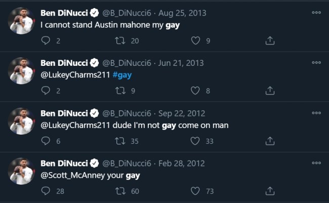This screenshot has width=329, height=203.
Task: Like the Aug 25, 2013 tweet
Action: pyautogui.click(x=195, y=40)
